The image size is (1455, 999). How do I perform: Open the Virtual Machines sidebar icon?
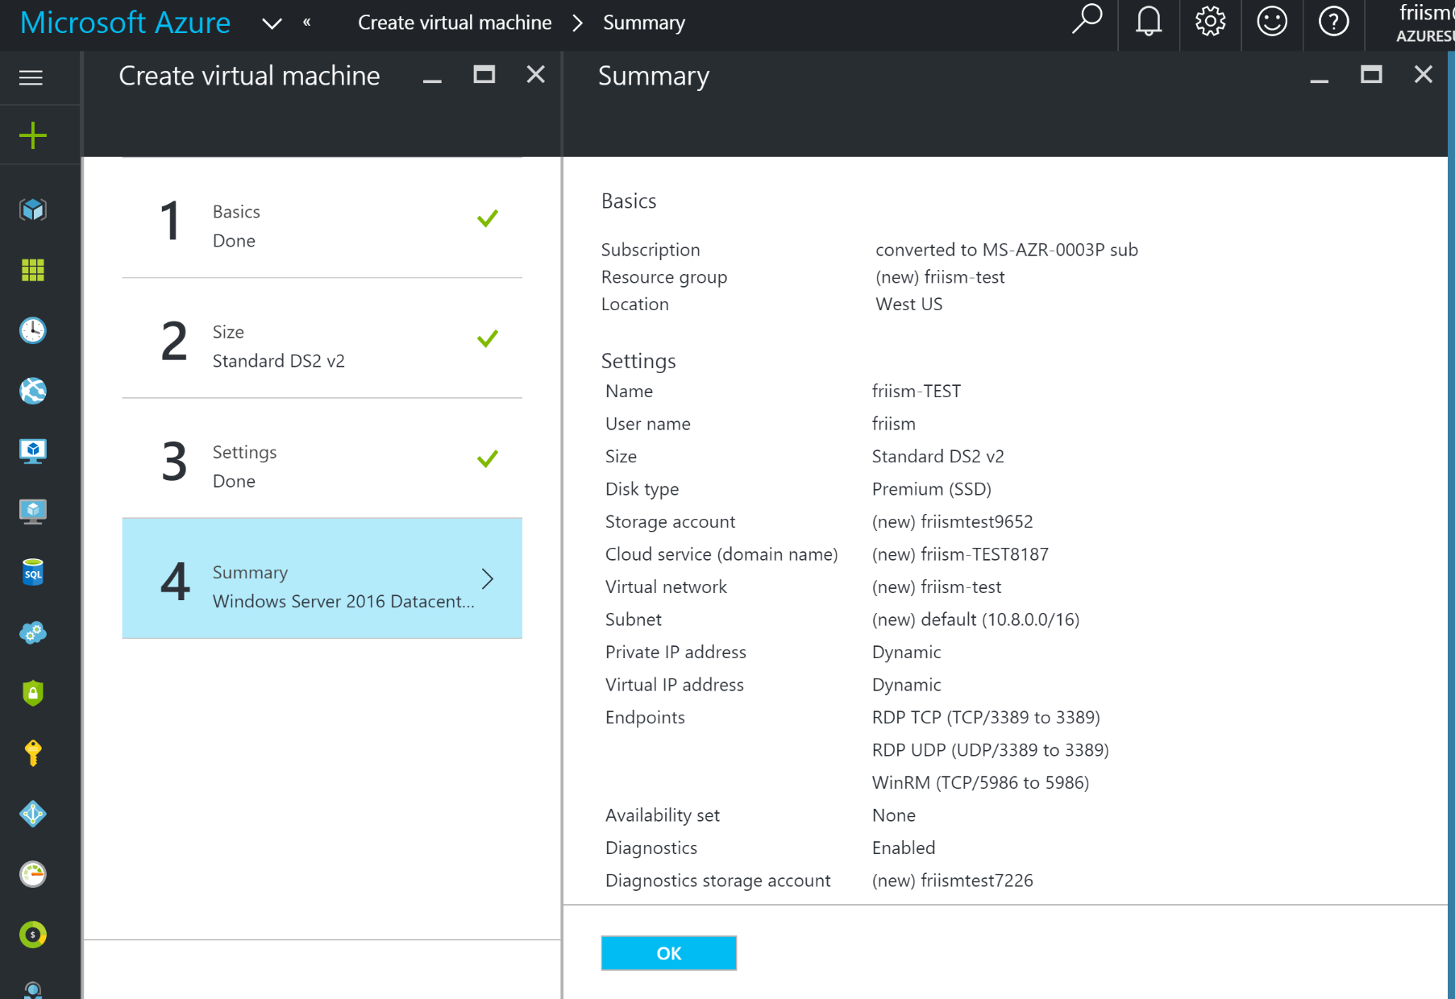(x=32, y=450)
